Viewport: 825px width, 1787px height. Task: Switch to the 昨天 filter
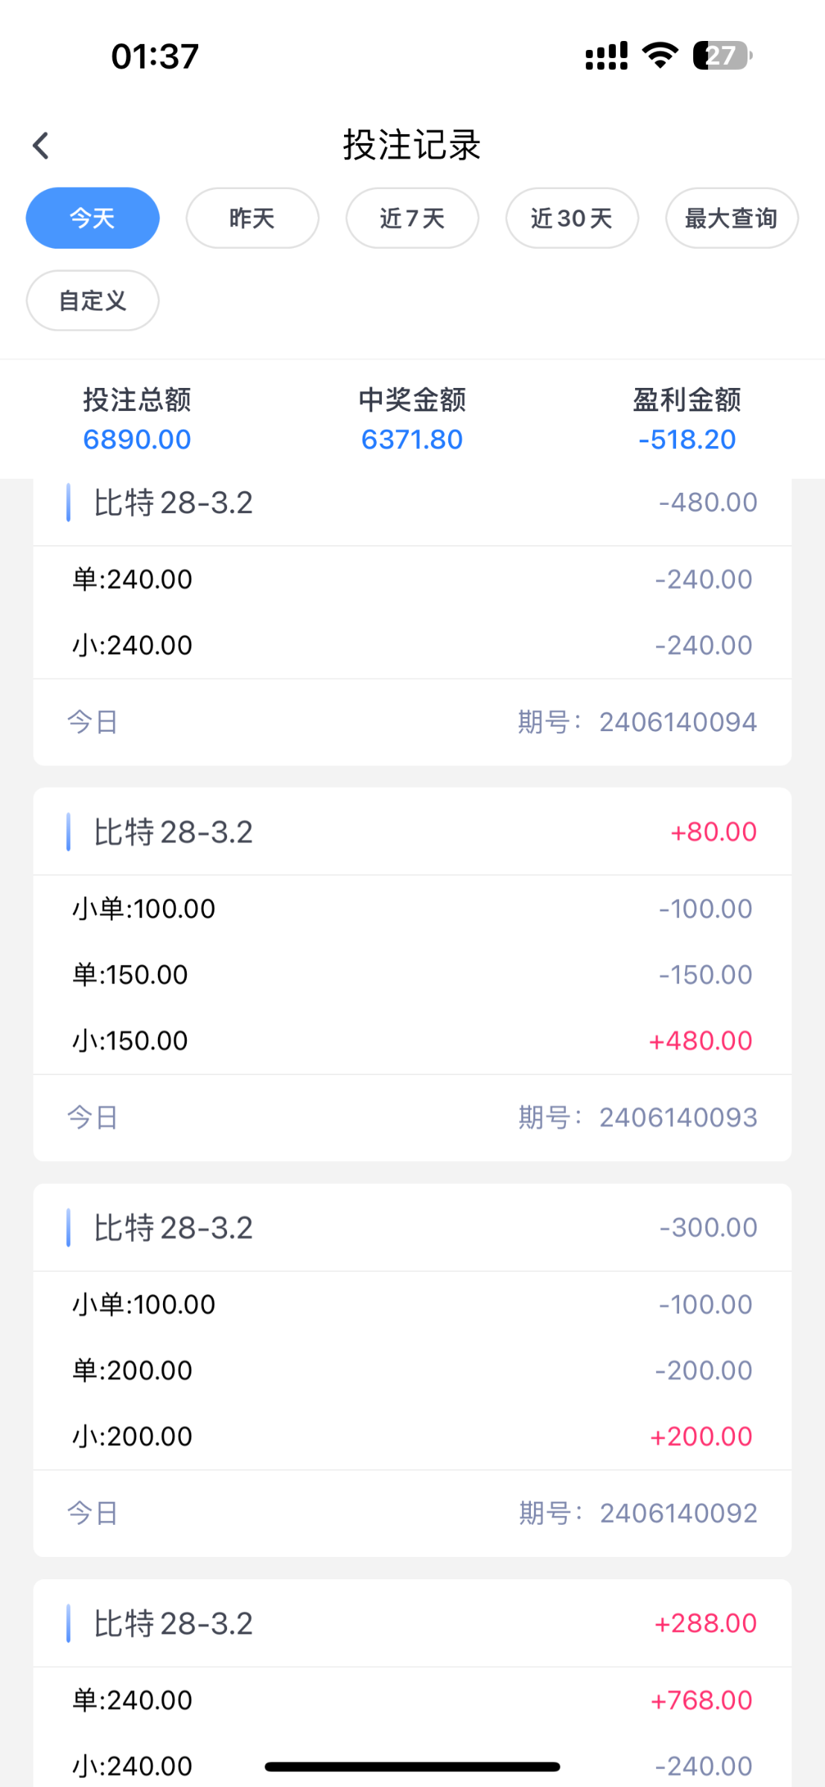click(252, 218)
